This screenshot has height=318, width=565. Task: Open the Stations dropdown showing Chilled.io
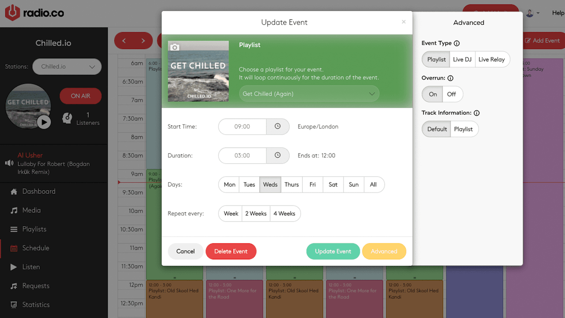tap(67, 66)
